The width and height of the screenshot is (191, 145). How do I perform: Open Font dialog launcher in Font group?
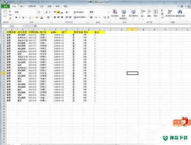click(51, 22)
